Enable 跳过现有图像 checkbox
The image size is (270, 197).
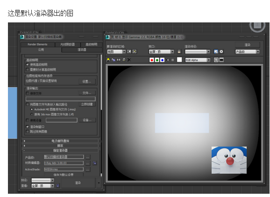point(27,132)
